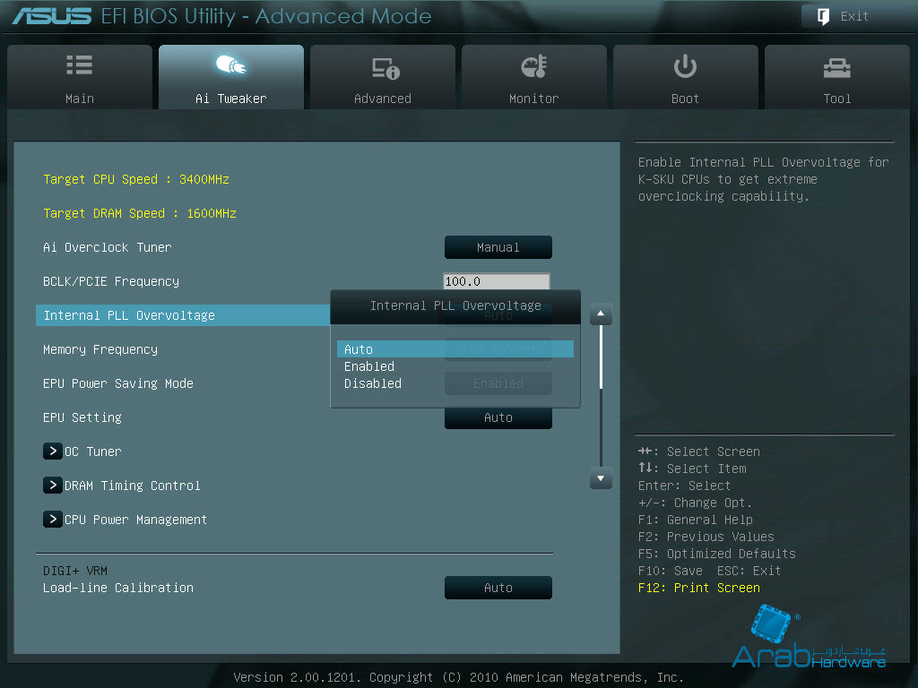The width and height of the screenshot is (918, 688).
Task: Select the Load-line Calibration label
Action: click(x=117, y=588)
